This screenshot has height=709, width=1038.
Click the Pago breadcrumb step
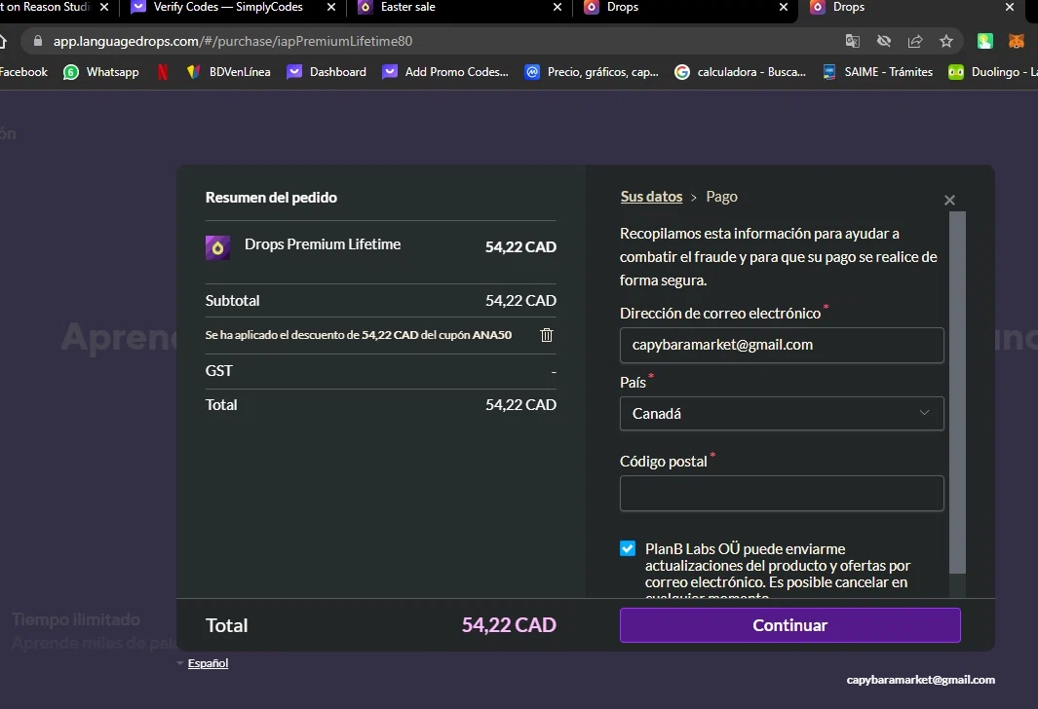point(721,197)
